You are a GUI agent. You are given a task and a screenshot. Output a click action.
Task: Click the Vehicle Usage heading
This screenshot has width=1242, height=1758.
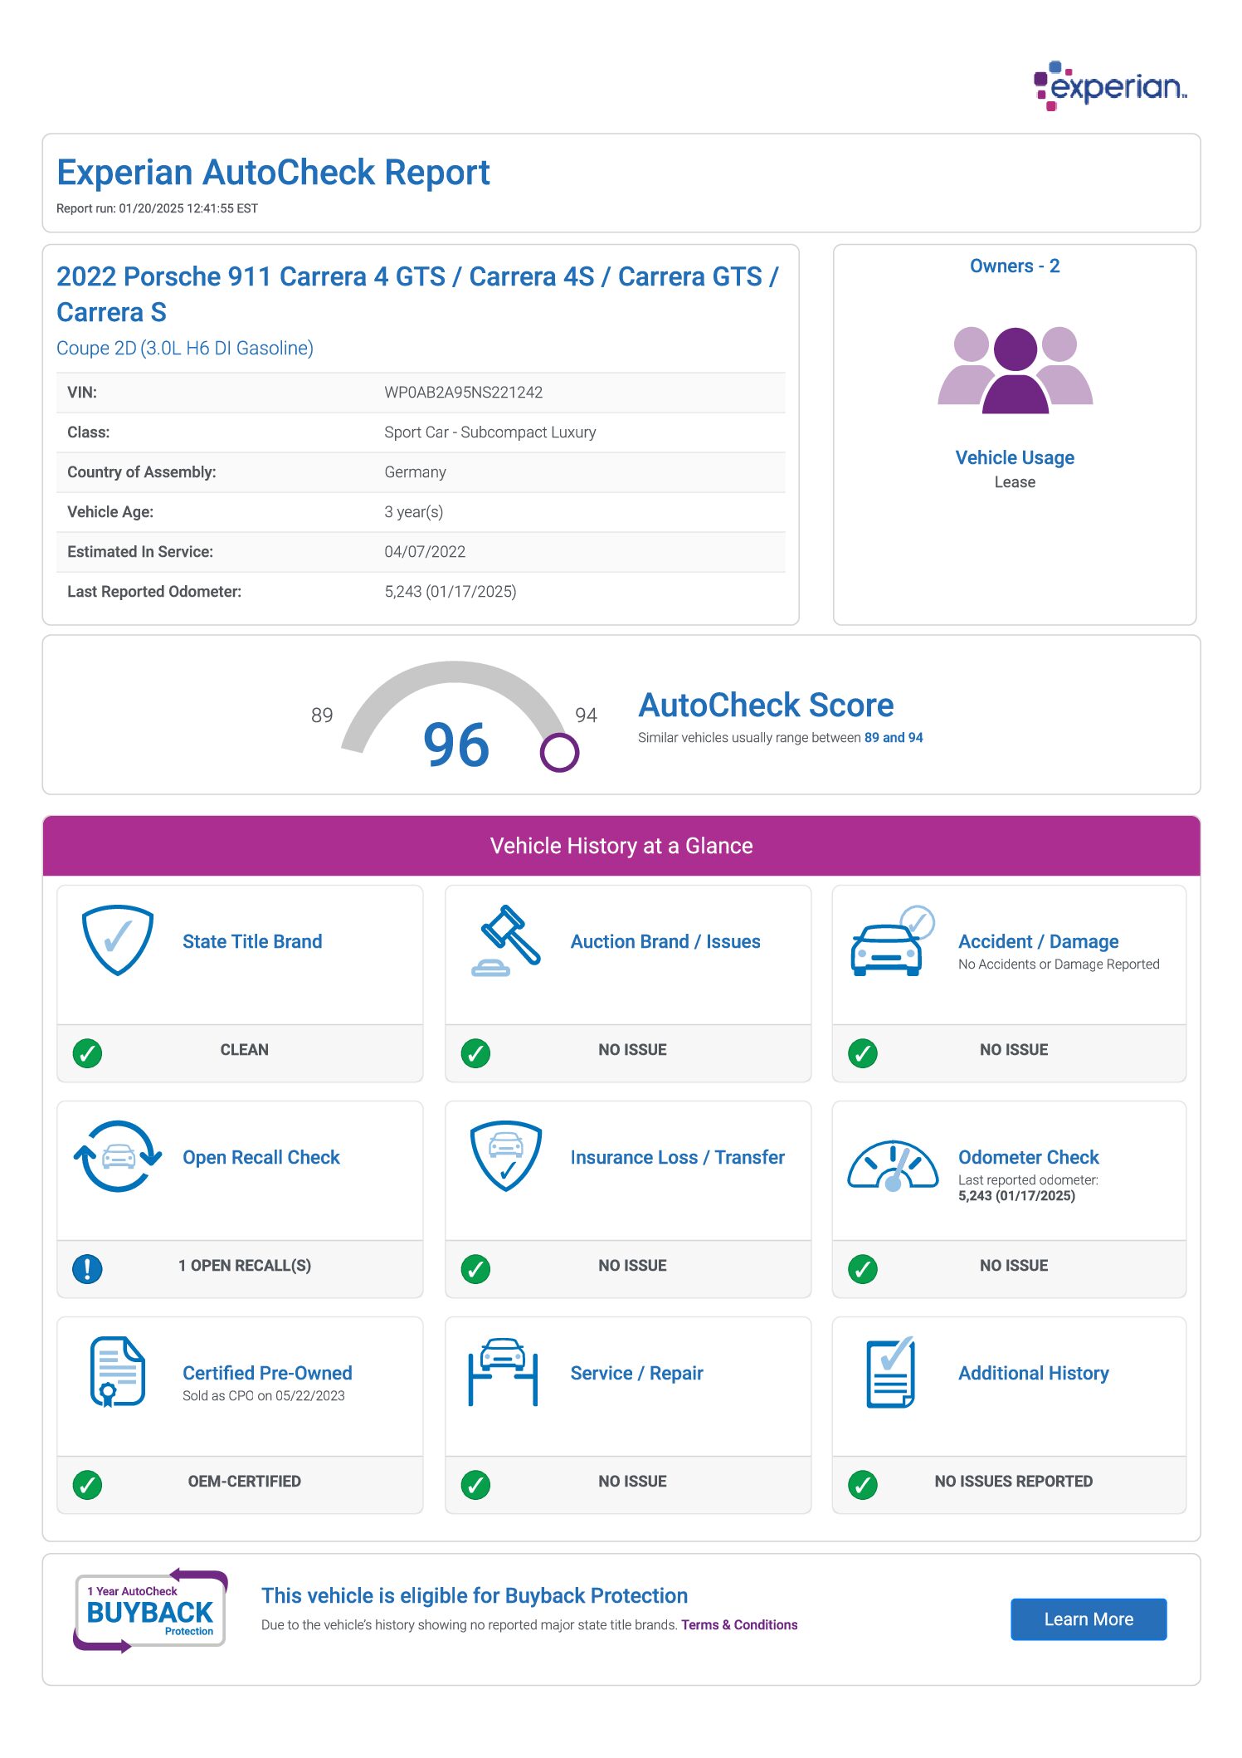1015,457
